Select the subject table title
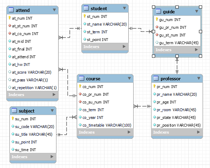 tap(27, 111)
